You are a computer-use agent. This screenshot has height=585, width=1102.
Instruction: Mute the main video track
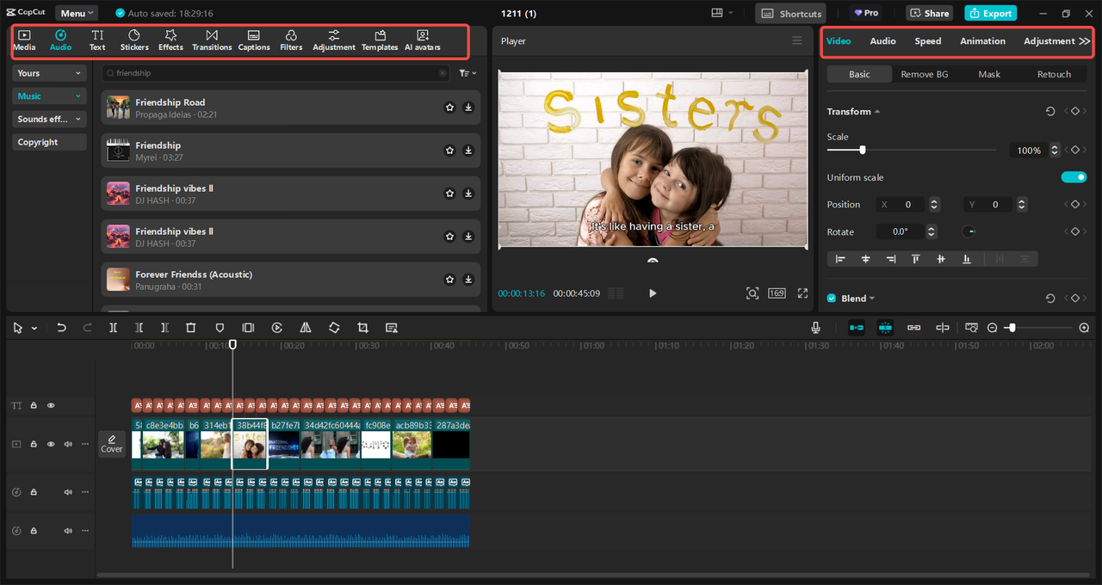[x=68, y=444]
